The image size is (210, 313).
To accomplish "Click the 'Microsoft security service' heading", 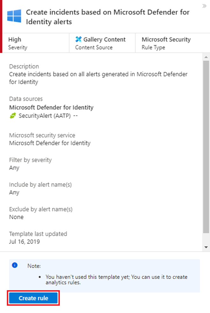I will 42,135.
